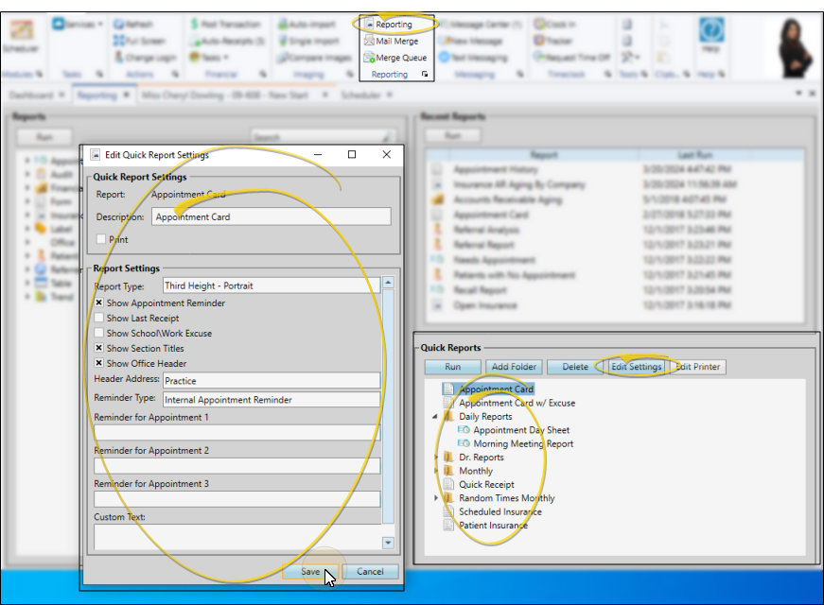824x605 pixels.
Task: Expand the Random Times Monthly folder
Action: point(435,498)
